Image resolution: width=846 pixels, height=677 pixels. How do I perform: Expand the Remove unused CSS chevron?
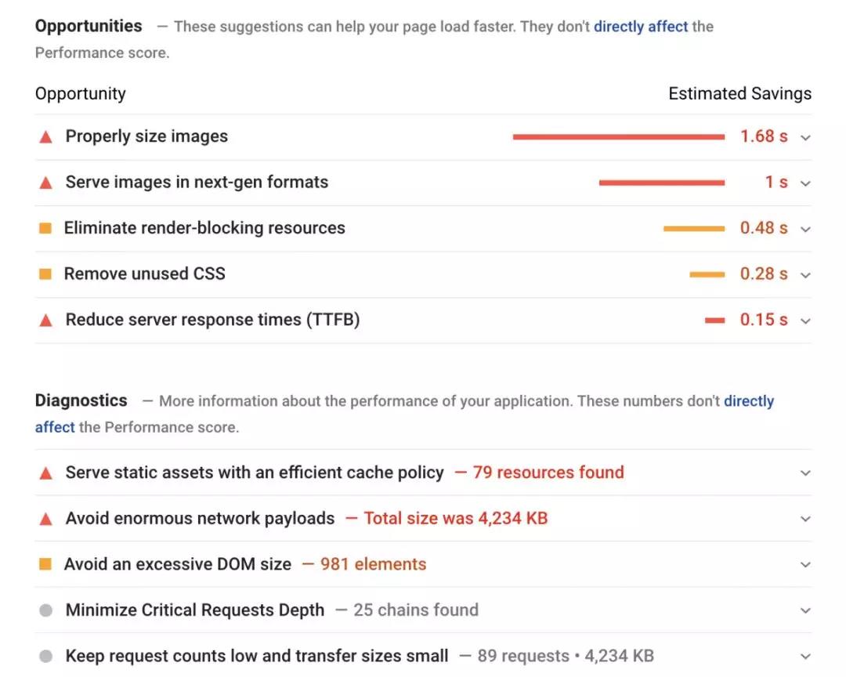[x=805, y=275]
